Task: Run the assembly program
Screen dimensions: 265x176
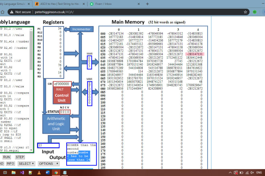Action: (x=6, y=157)
